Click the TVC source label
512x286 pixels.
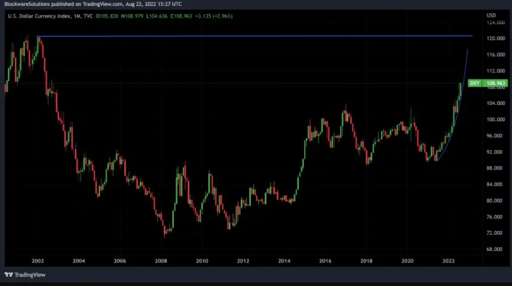click(x=88, y=16)
